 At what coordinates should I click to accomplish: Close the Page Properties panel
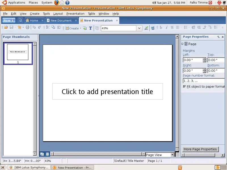point(223,37)
